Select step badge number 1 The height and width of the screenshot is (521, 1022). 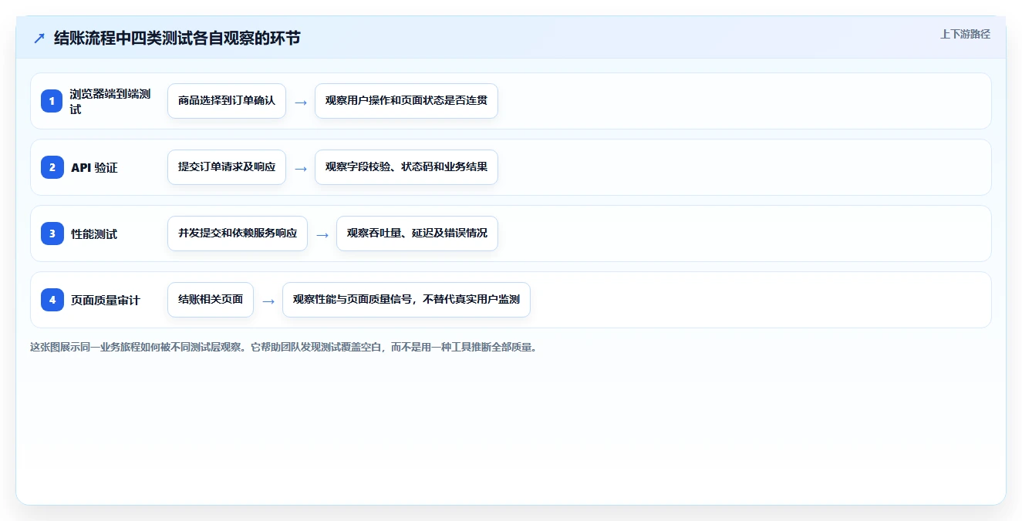[52, 101]
